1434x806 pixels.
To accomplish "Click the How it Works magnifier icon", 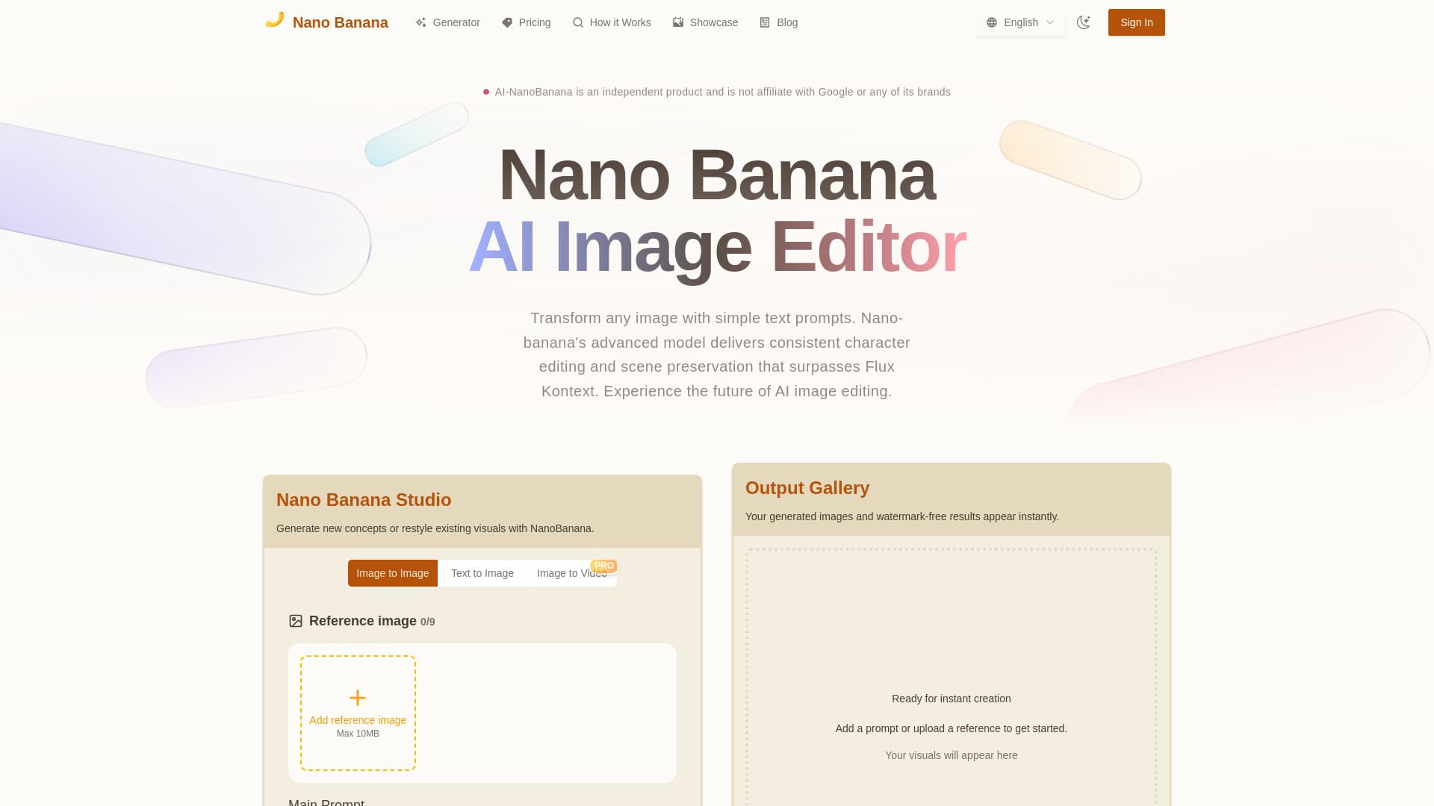I will 577,22.
